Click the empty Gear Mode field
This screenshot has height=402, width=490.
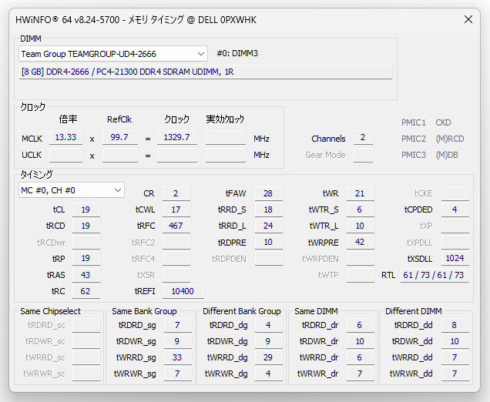click(363, 155)
